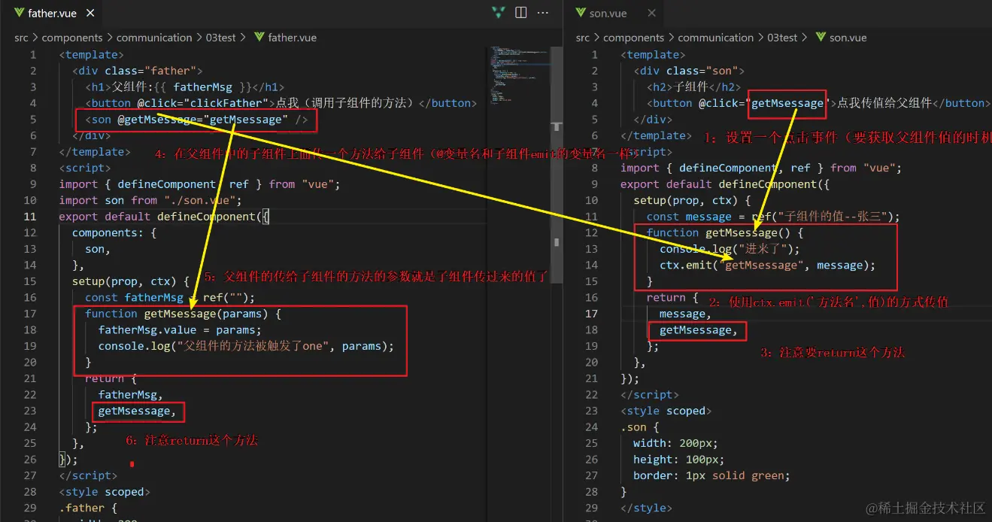Click 'function getMsessage(params) {' in father.vue
The width and height of the screenshot is (992, 522).
coord(184,314)
